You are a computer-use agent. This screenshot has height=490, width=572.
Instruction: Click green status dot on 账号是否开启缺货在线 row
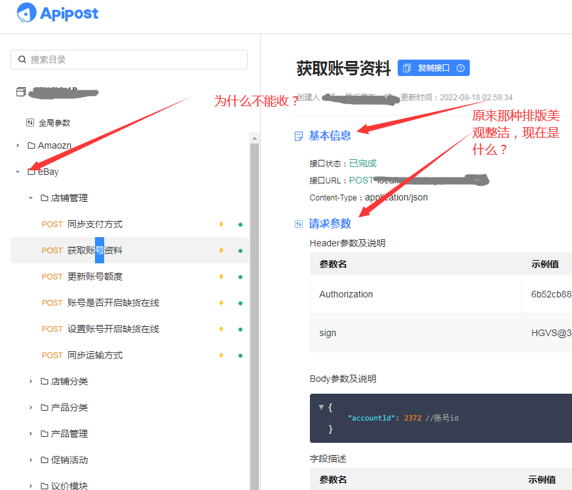240,303
